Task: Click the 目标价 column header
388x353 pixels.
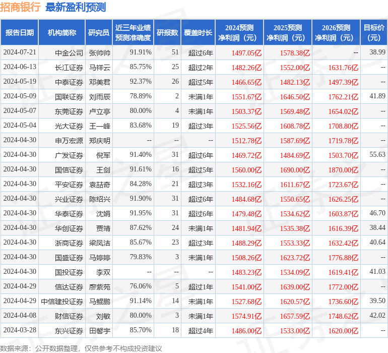Action: tap(374, 33)
